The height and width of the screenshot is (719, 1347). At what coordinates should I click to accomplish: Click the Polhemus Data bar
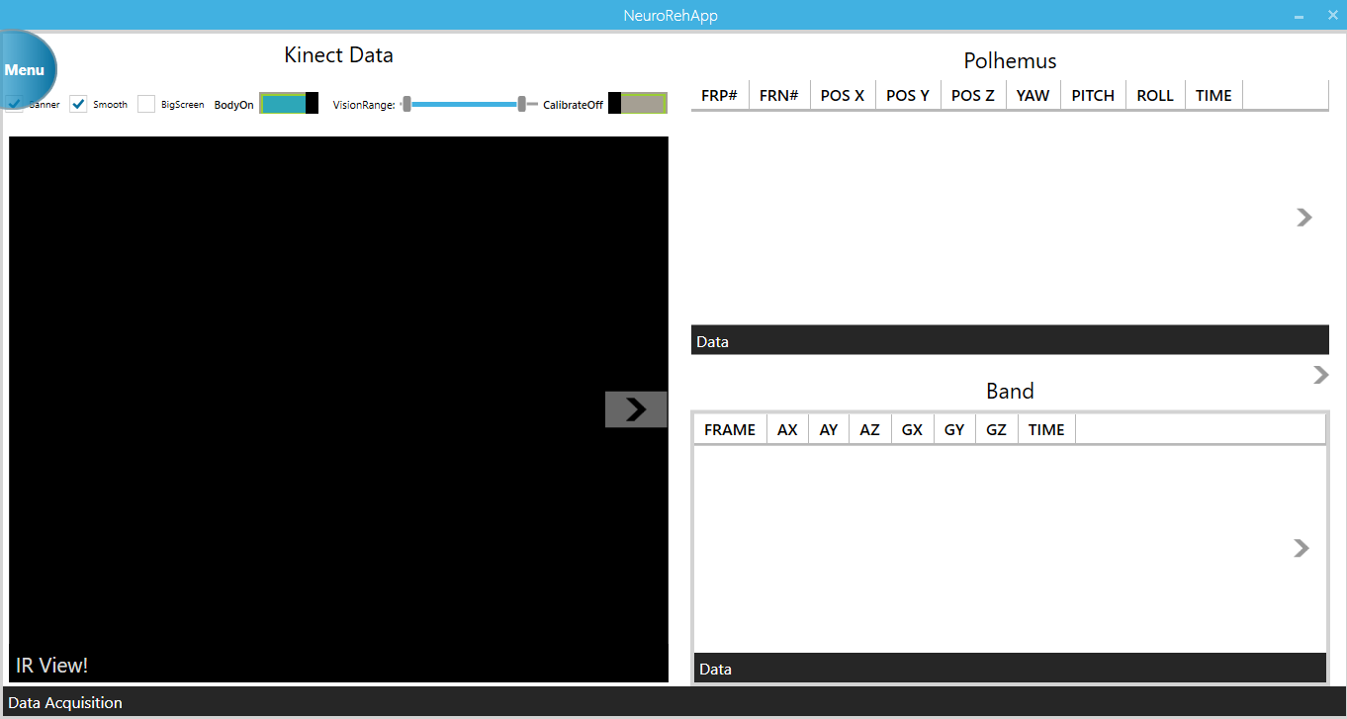click(x=1009, y=340)
